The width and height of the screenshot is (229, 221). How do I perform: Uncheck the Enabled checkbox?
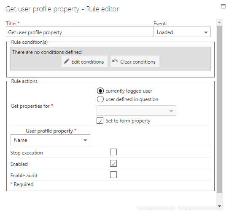113,163
